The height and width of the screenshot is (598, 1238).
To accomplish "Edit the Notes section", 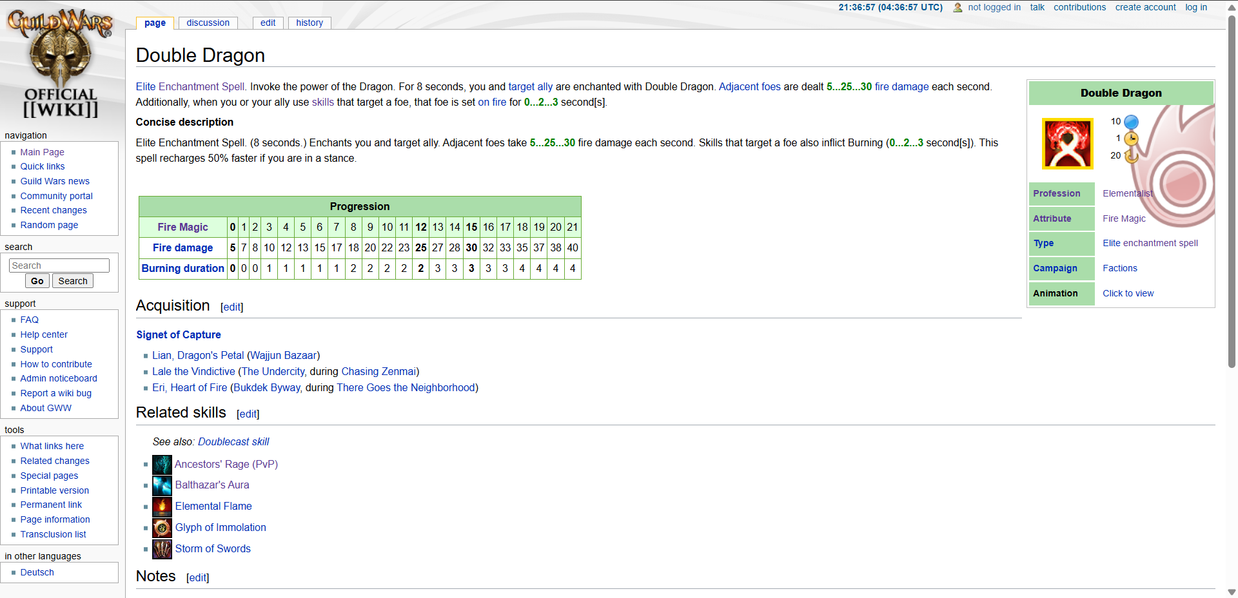I will [x=198, y=578].
